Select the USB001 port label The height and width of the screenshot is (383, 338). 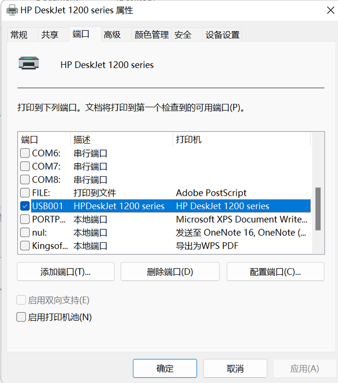[x=48, y=206]
